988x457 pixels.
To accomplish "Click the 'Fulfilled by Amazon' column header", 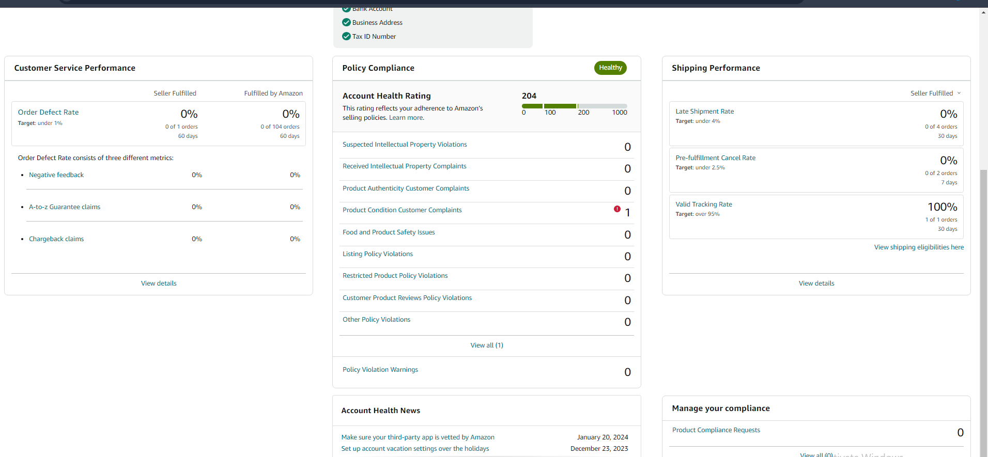I will (x=273, y=93).
